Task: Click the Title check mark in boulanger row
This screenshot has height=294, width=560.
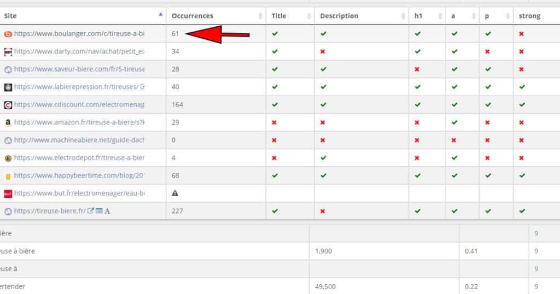Action: pyautogui.click(x=275, y=33)
